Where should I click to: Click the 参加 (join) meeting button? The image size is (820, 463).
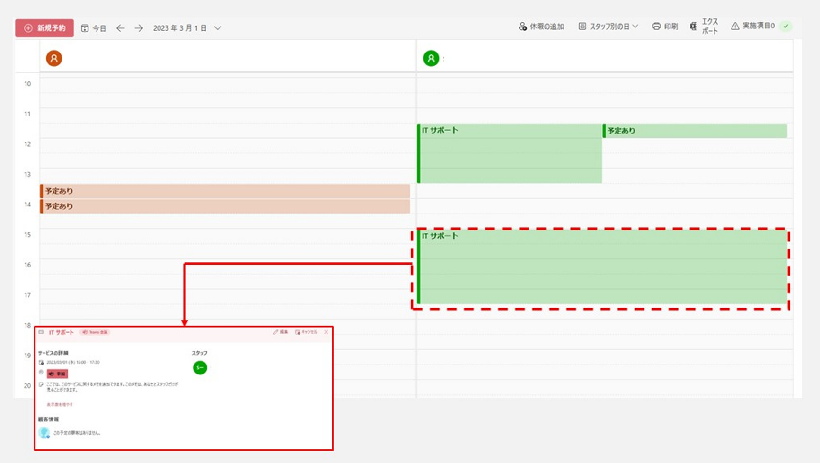click(x=58, y=374)
